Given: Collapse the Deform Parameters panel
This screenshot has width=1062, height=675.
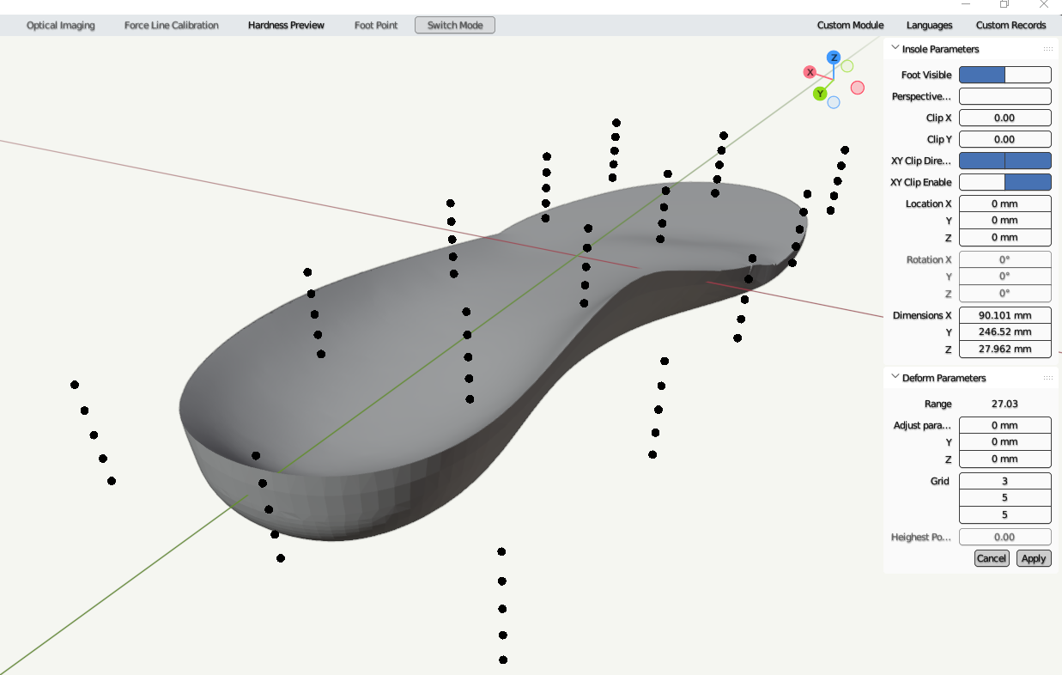Looking at the screenshot, I should pyautogui.click(x=895, y=378).
